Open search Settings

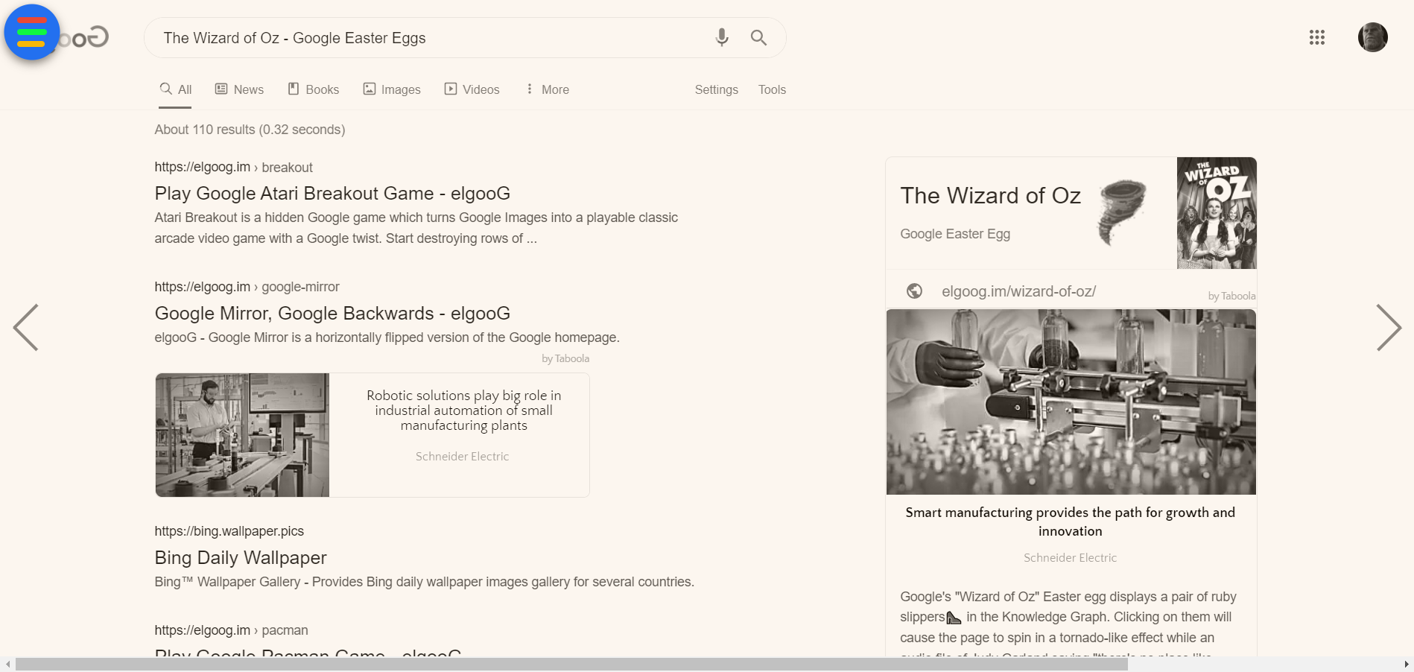tap(717, 89)
